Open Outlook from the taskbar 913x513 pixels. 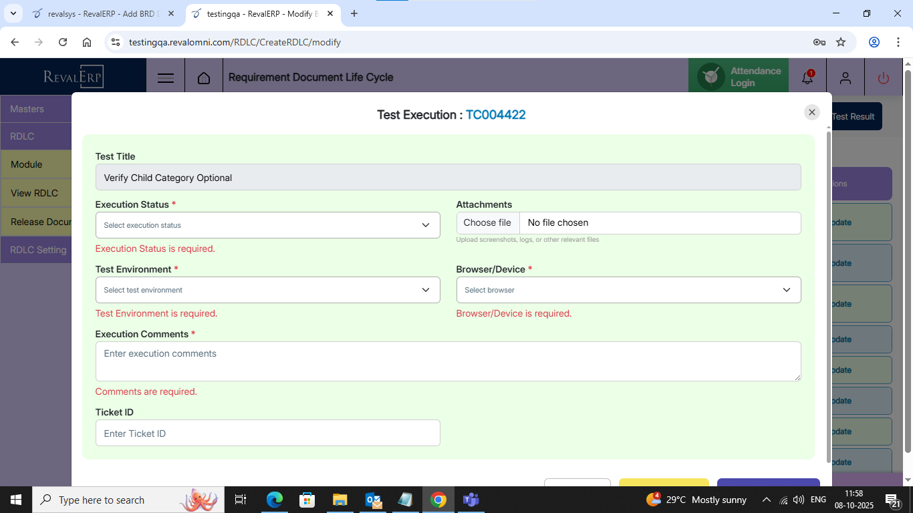coord(373,500)
